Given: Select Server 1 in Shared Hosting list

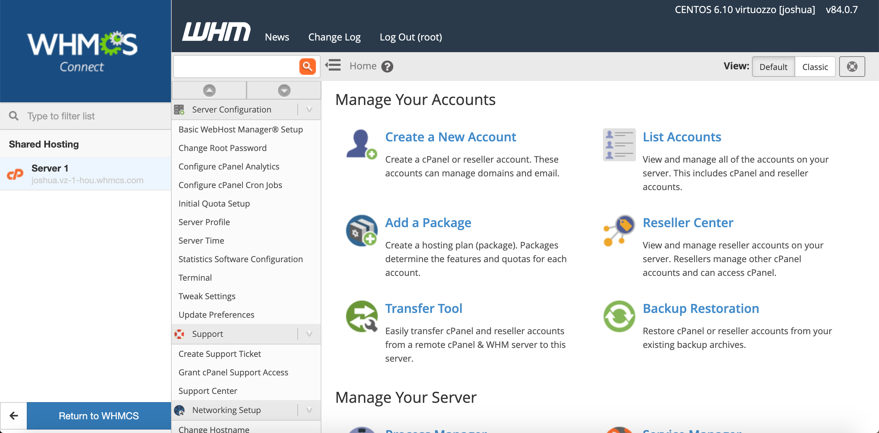Looking at the screenshot, I should click(x=85, y=174).
